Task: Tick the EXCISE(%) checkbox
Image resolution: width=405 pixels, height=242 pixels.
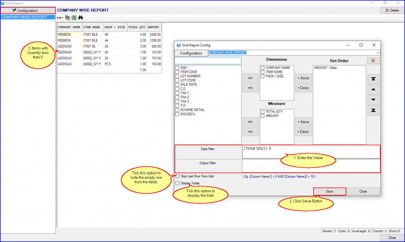Action: [177, 114]
